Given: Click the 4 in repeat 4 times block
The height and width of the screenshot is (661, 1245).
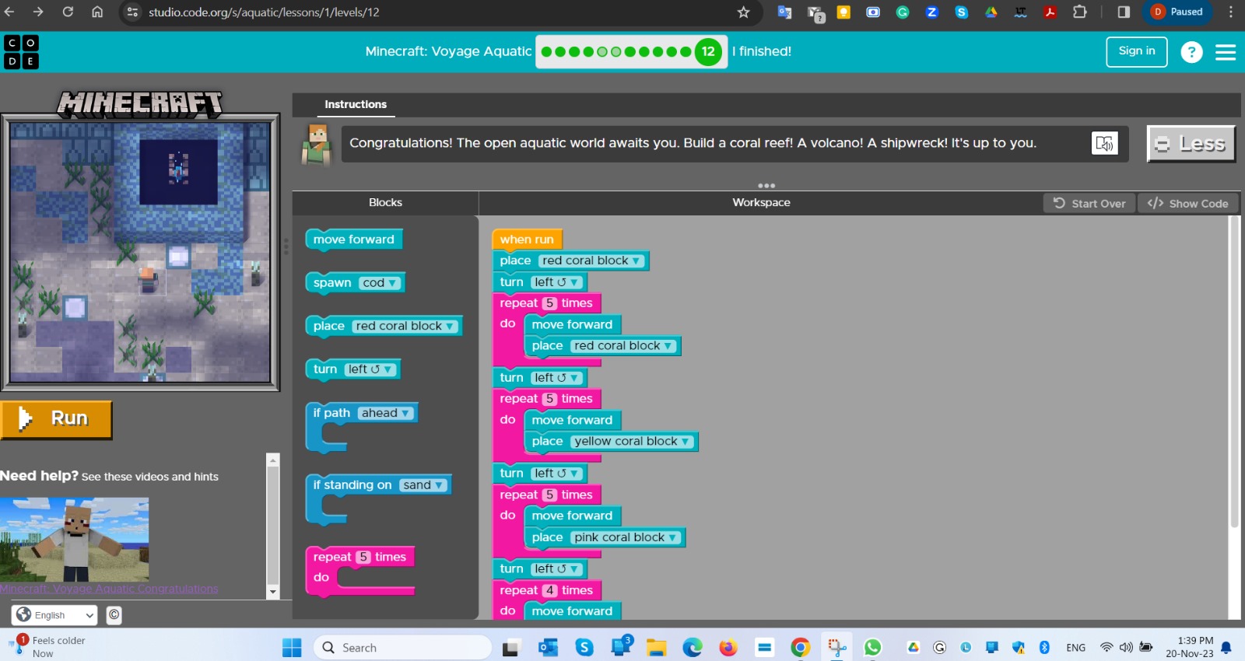Looking at the screenshot, I should (549, 590).
